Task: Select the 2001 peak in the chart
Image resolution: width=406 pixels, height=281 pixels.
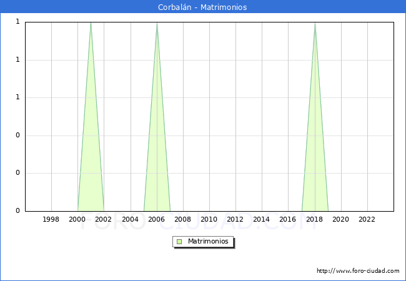Action: click(x=91, y=23)
